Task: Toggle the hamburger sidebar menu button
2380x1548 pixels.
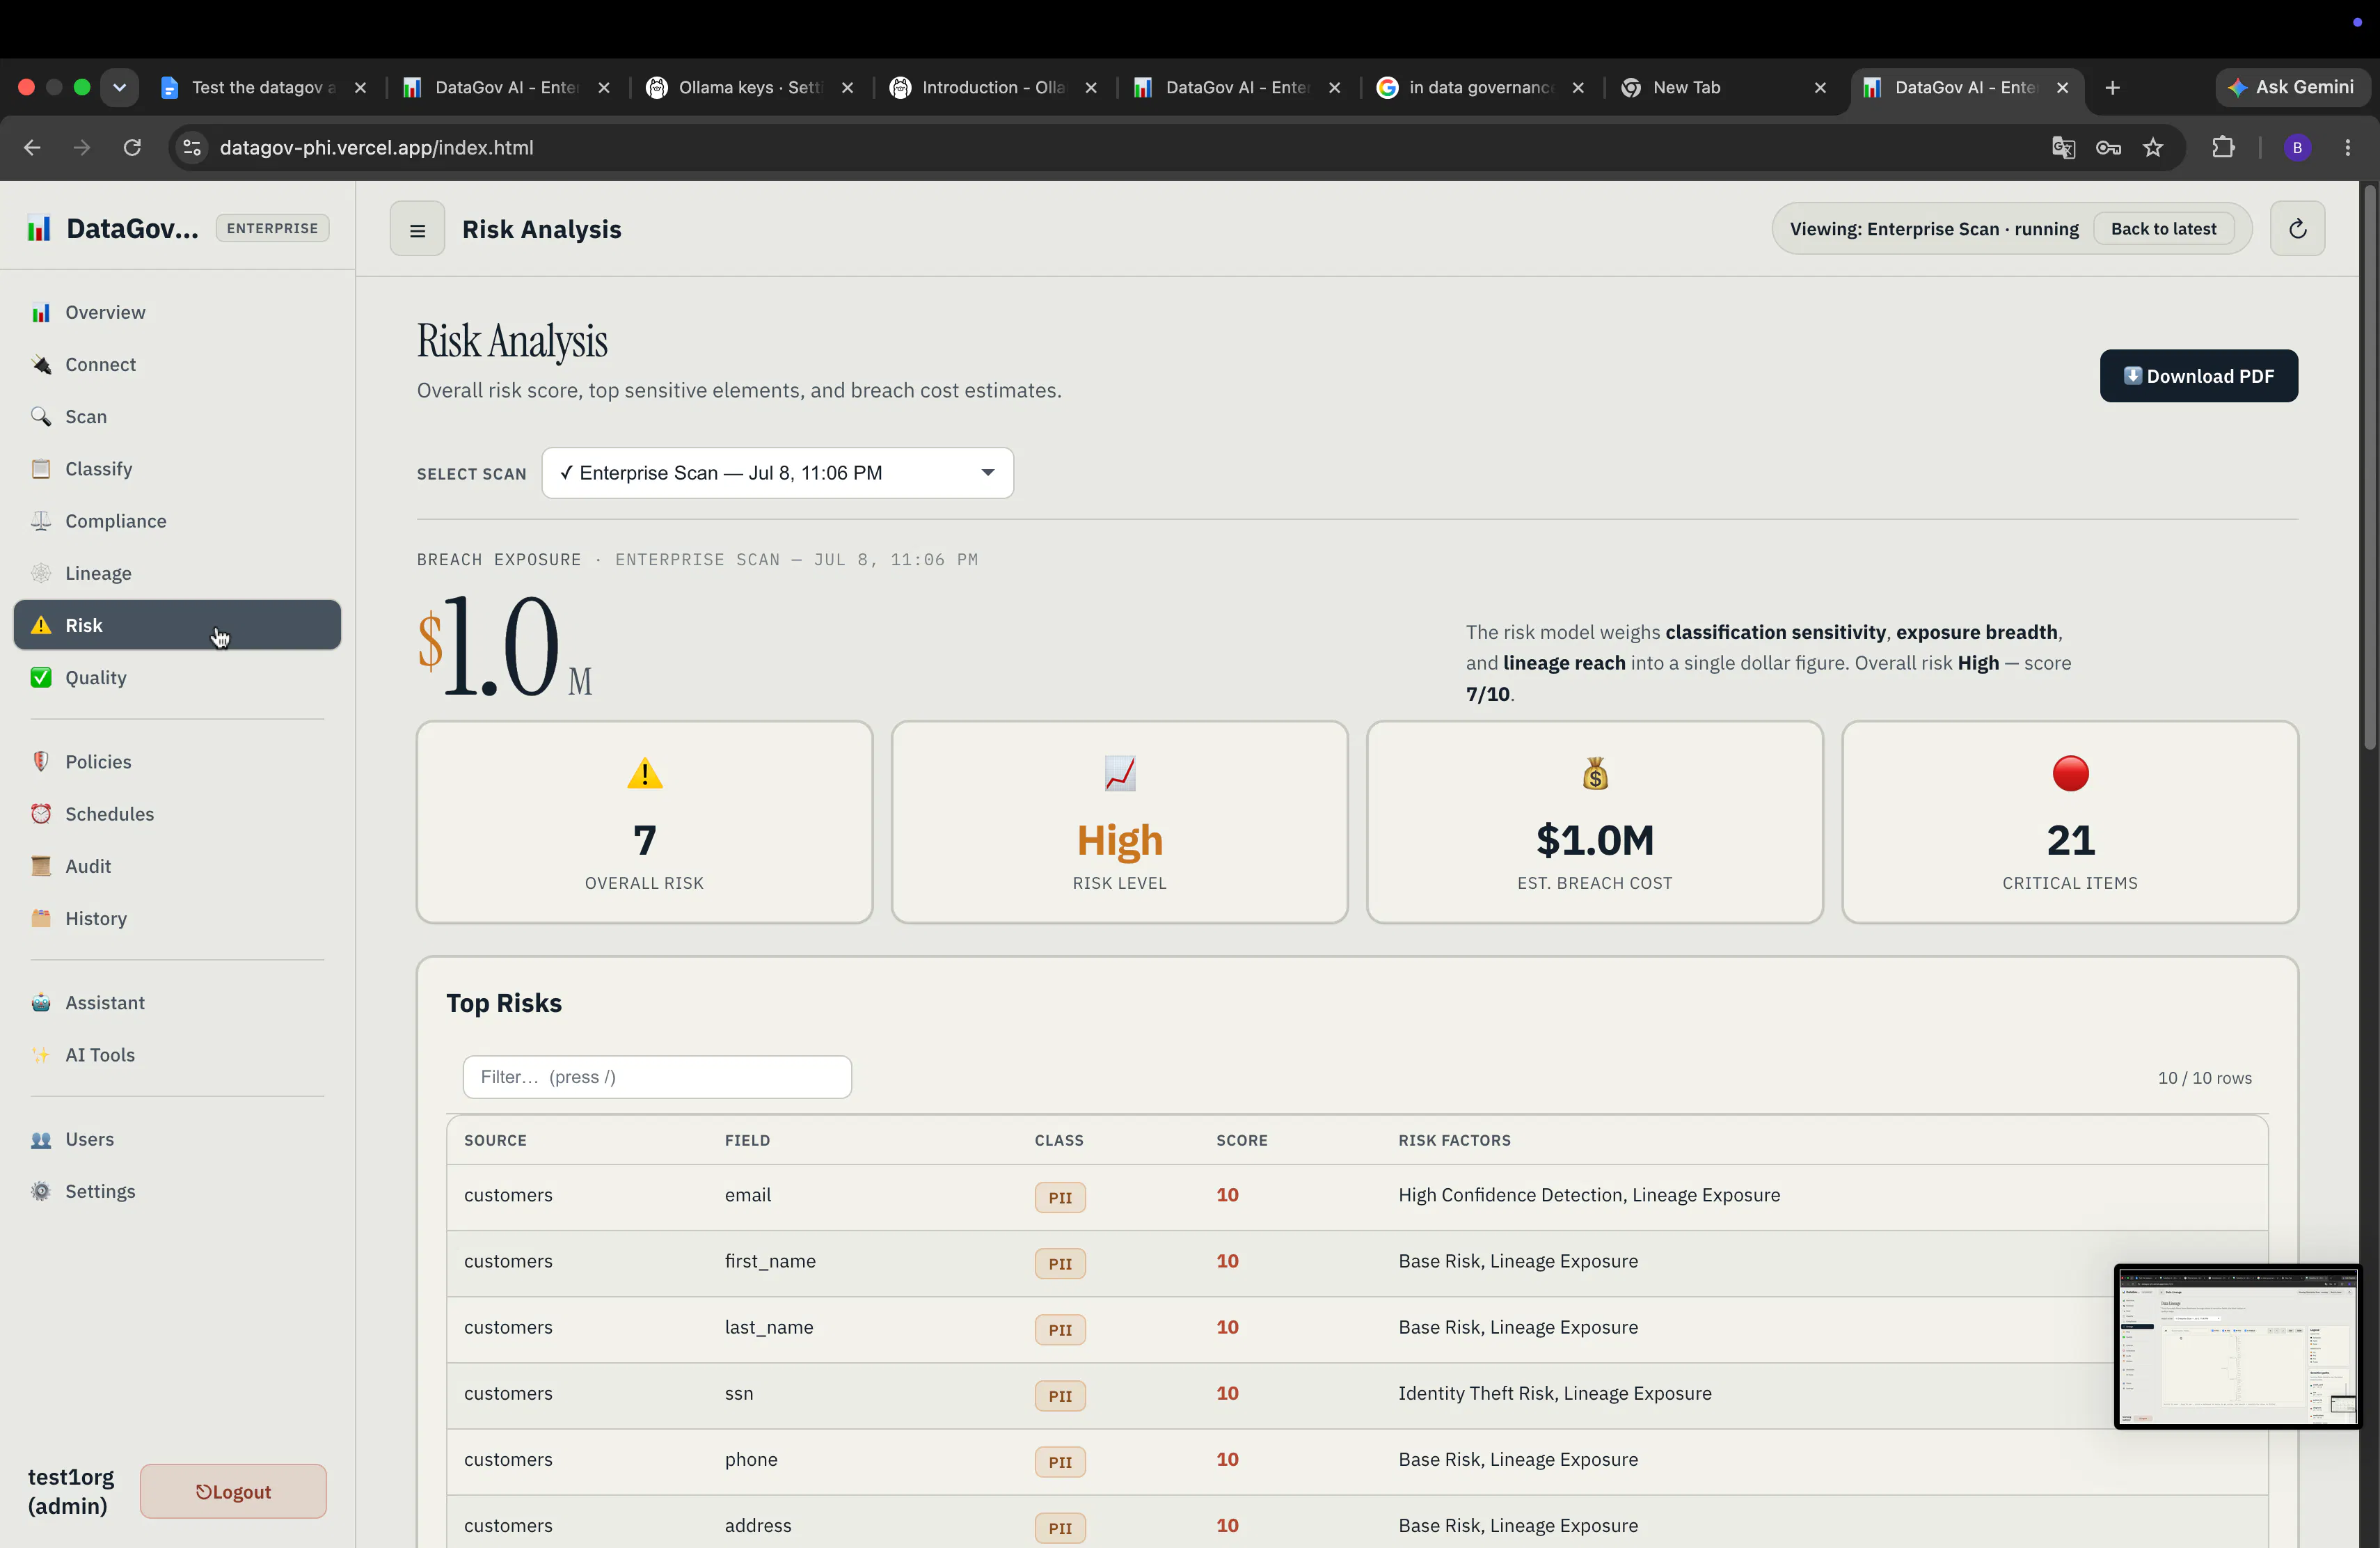Action: tap(417, 230)
